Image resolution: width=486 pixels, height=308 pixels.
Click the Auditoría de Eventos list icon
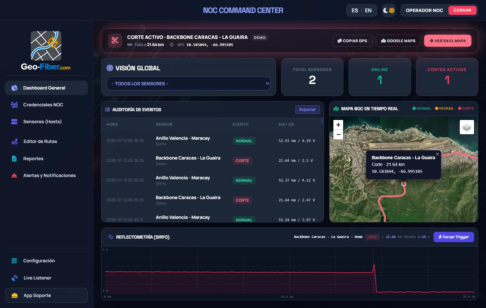click(x=108, y=110)
